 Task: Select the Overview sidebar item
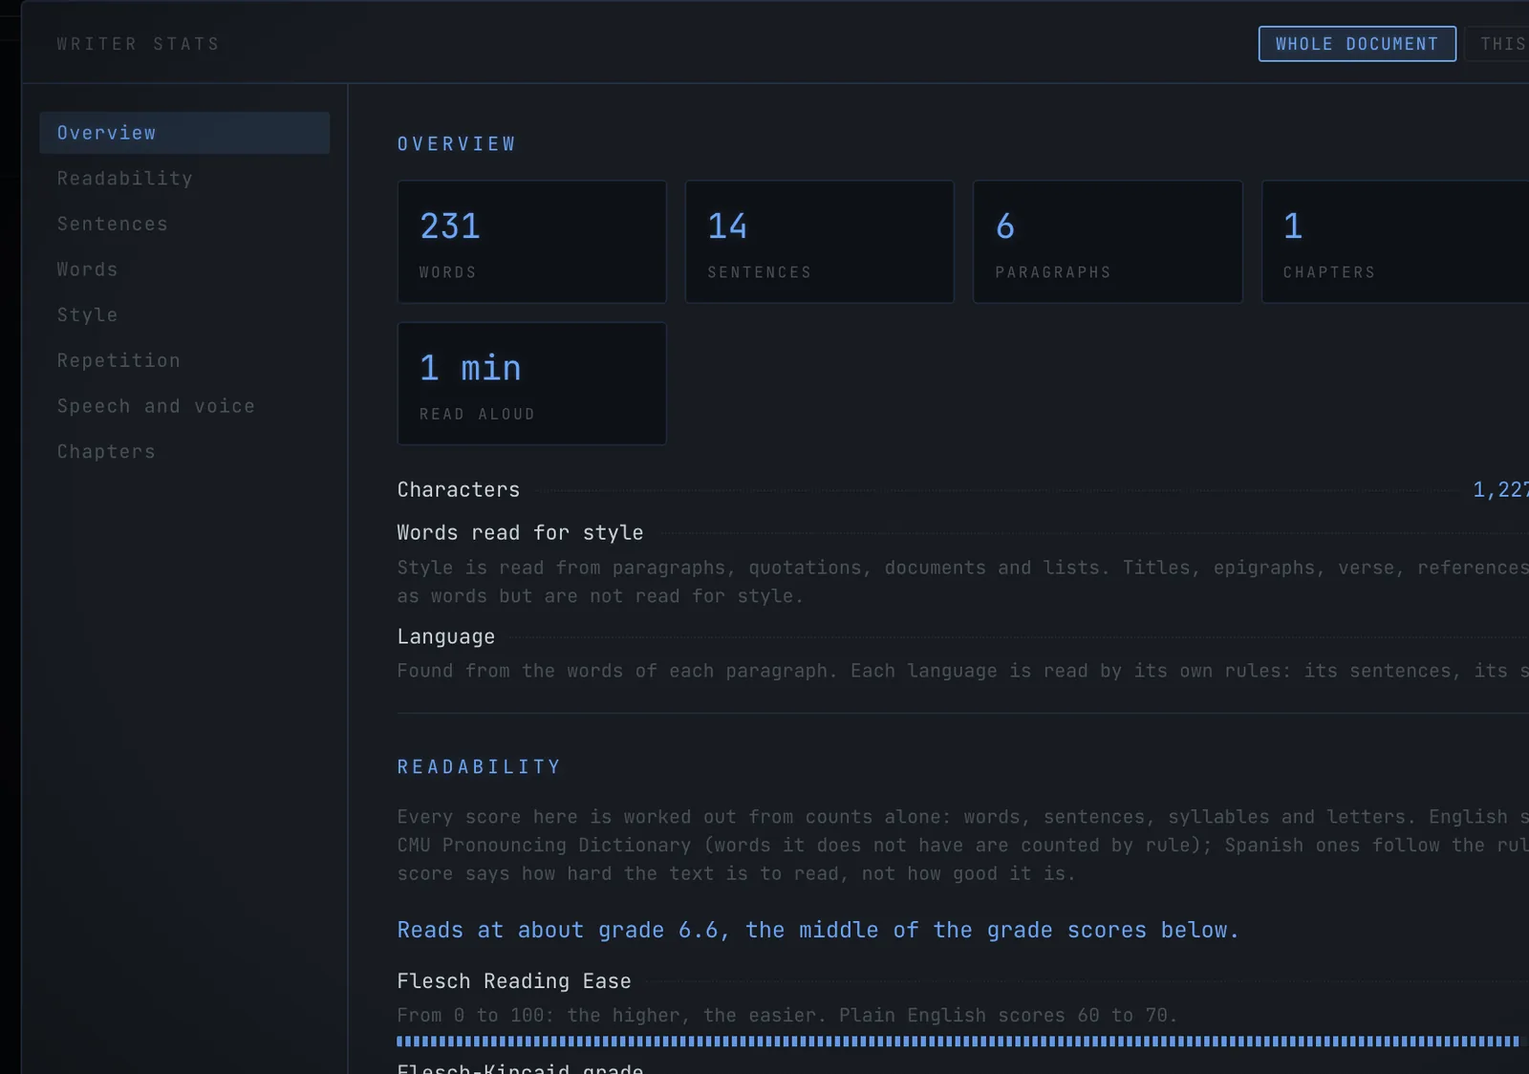[184, 133]
